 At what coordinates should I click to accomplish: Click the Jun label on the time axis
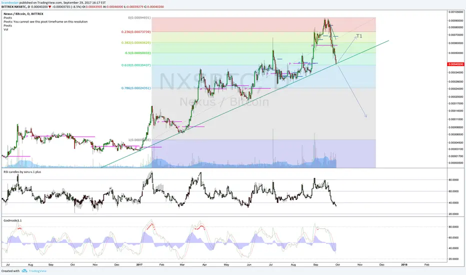(249, 264)
